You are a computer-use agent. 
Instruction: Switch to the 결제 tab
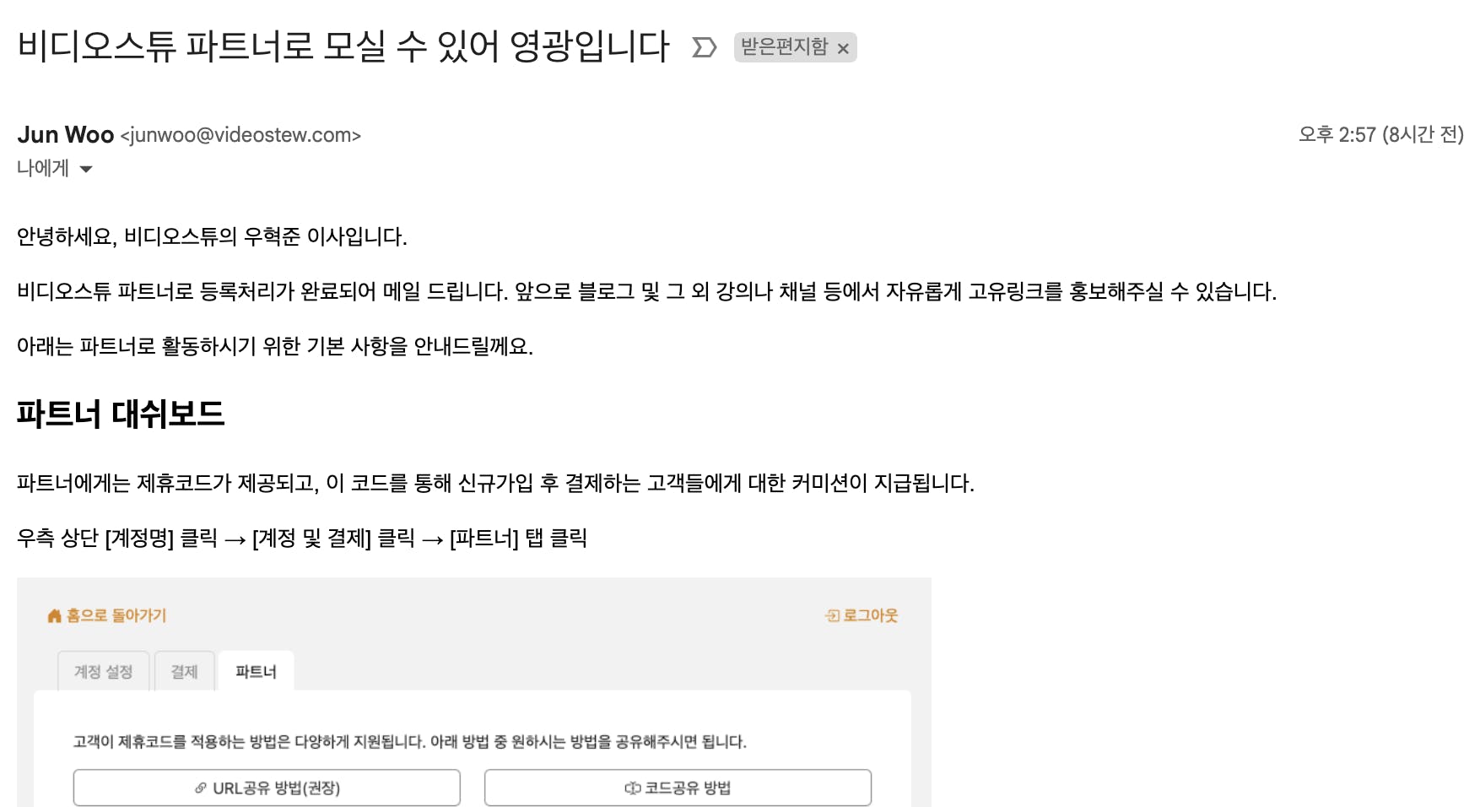(184, 671)
